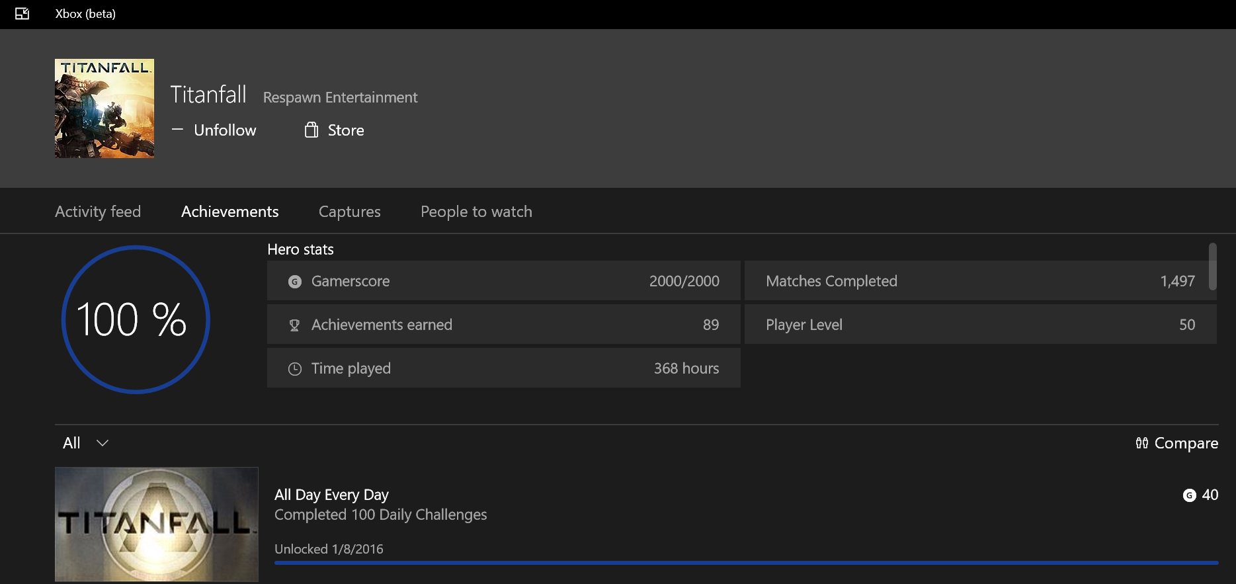This screenshot has height=584, width=1236.
Task: Click the achievement unlock progress bar
Action: tap(746, 563)
